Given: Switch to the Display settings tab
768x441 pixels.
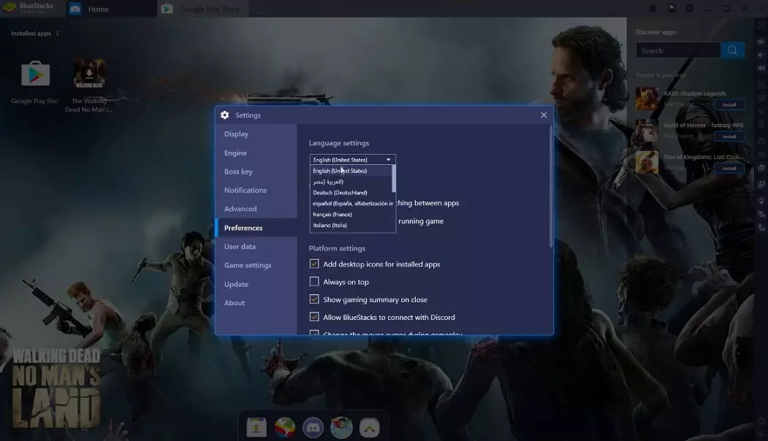Looking at the screenshot, I should pyautogui.click(x=236, y=134).
